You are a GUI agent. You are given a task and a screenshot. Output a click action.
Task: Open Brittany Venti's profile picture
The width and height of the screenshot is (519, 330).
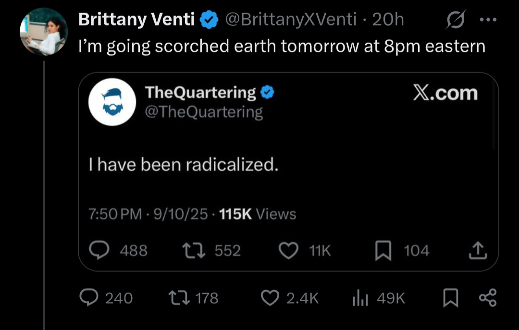[x=43, y=32]
